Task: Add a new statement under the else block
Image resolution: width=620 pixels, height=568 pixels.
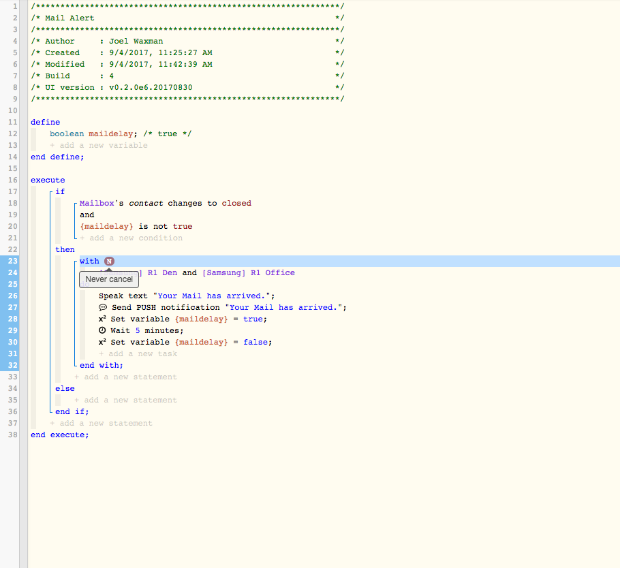Action: (126, 400)
